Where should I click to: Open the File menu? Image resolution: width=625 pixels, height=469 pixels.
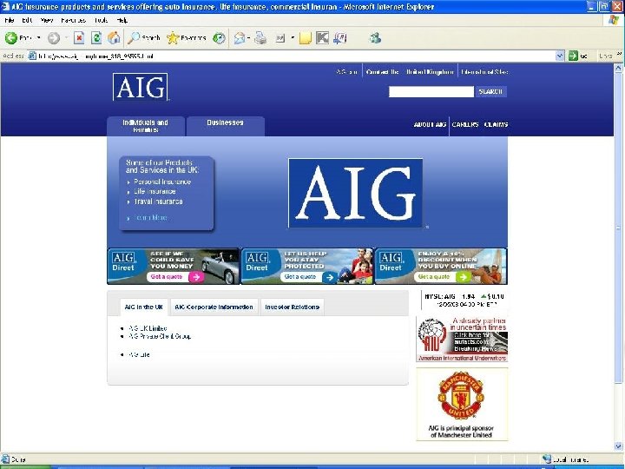pyautogui.click(x=10, y=20)
